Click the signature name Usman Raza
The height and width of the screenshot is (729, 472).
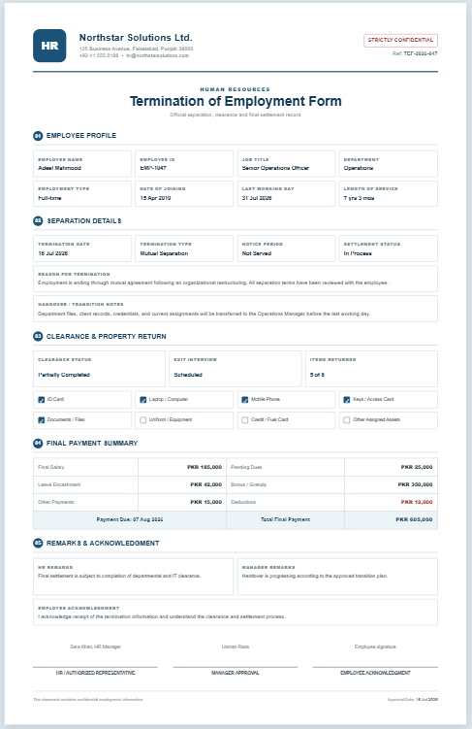click(236, 646)
